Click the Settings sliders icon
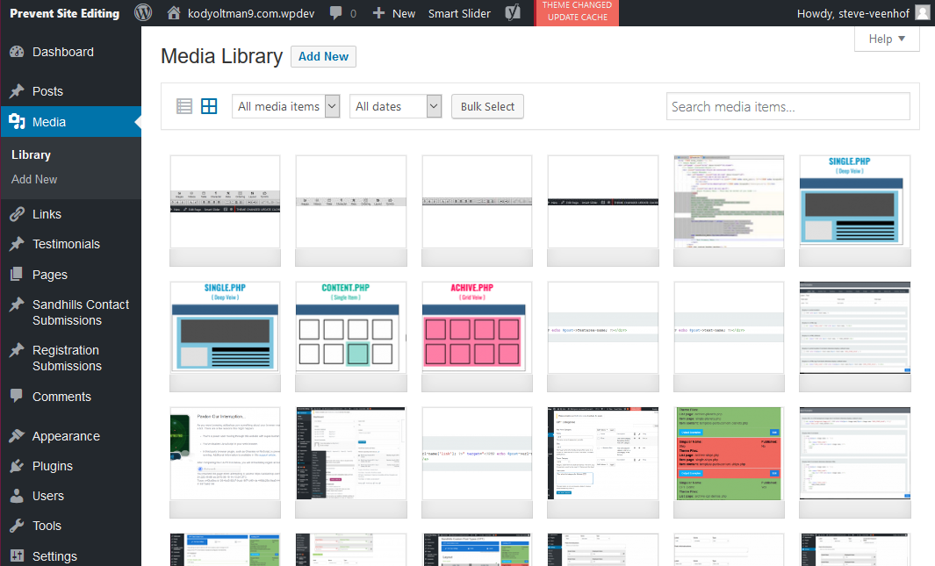This screenshot has width=935, height=566. (17, 555)
